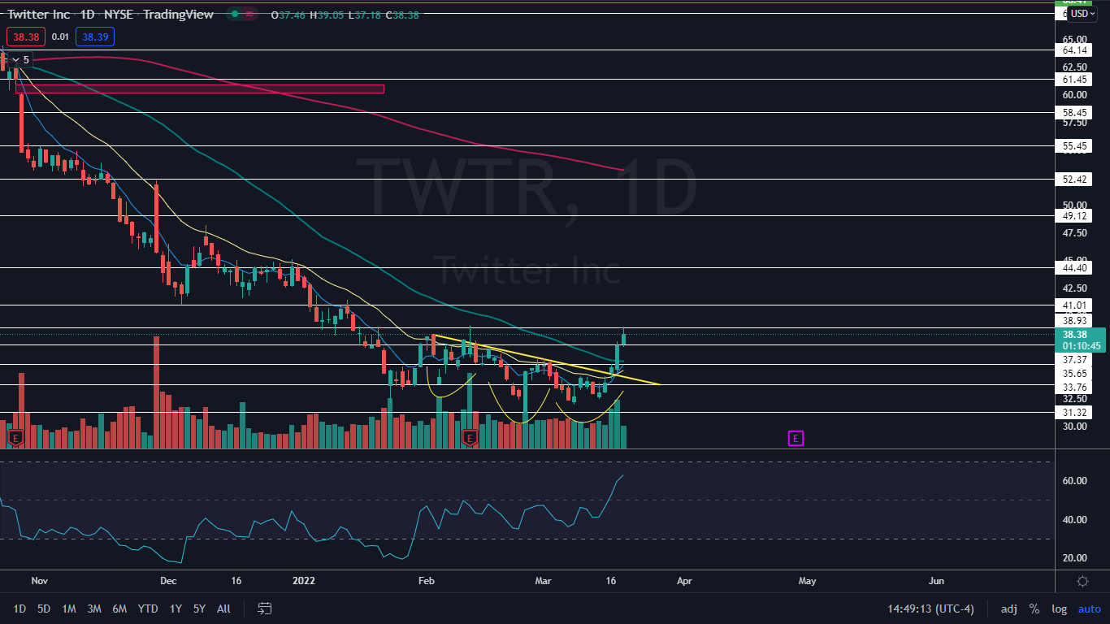Click the market status indicator beside TradingView
Viewport: 1110px width, 624px height.
(243, 15)
